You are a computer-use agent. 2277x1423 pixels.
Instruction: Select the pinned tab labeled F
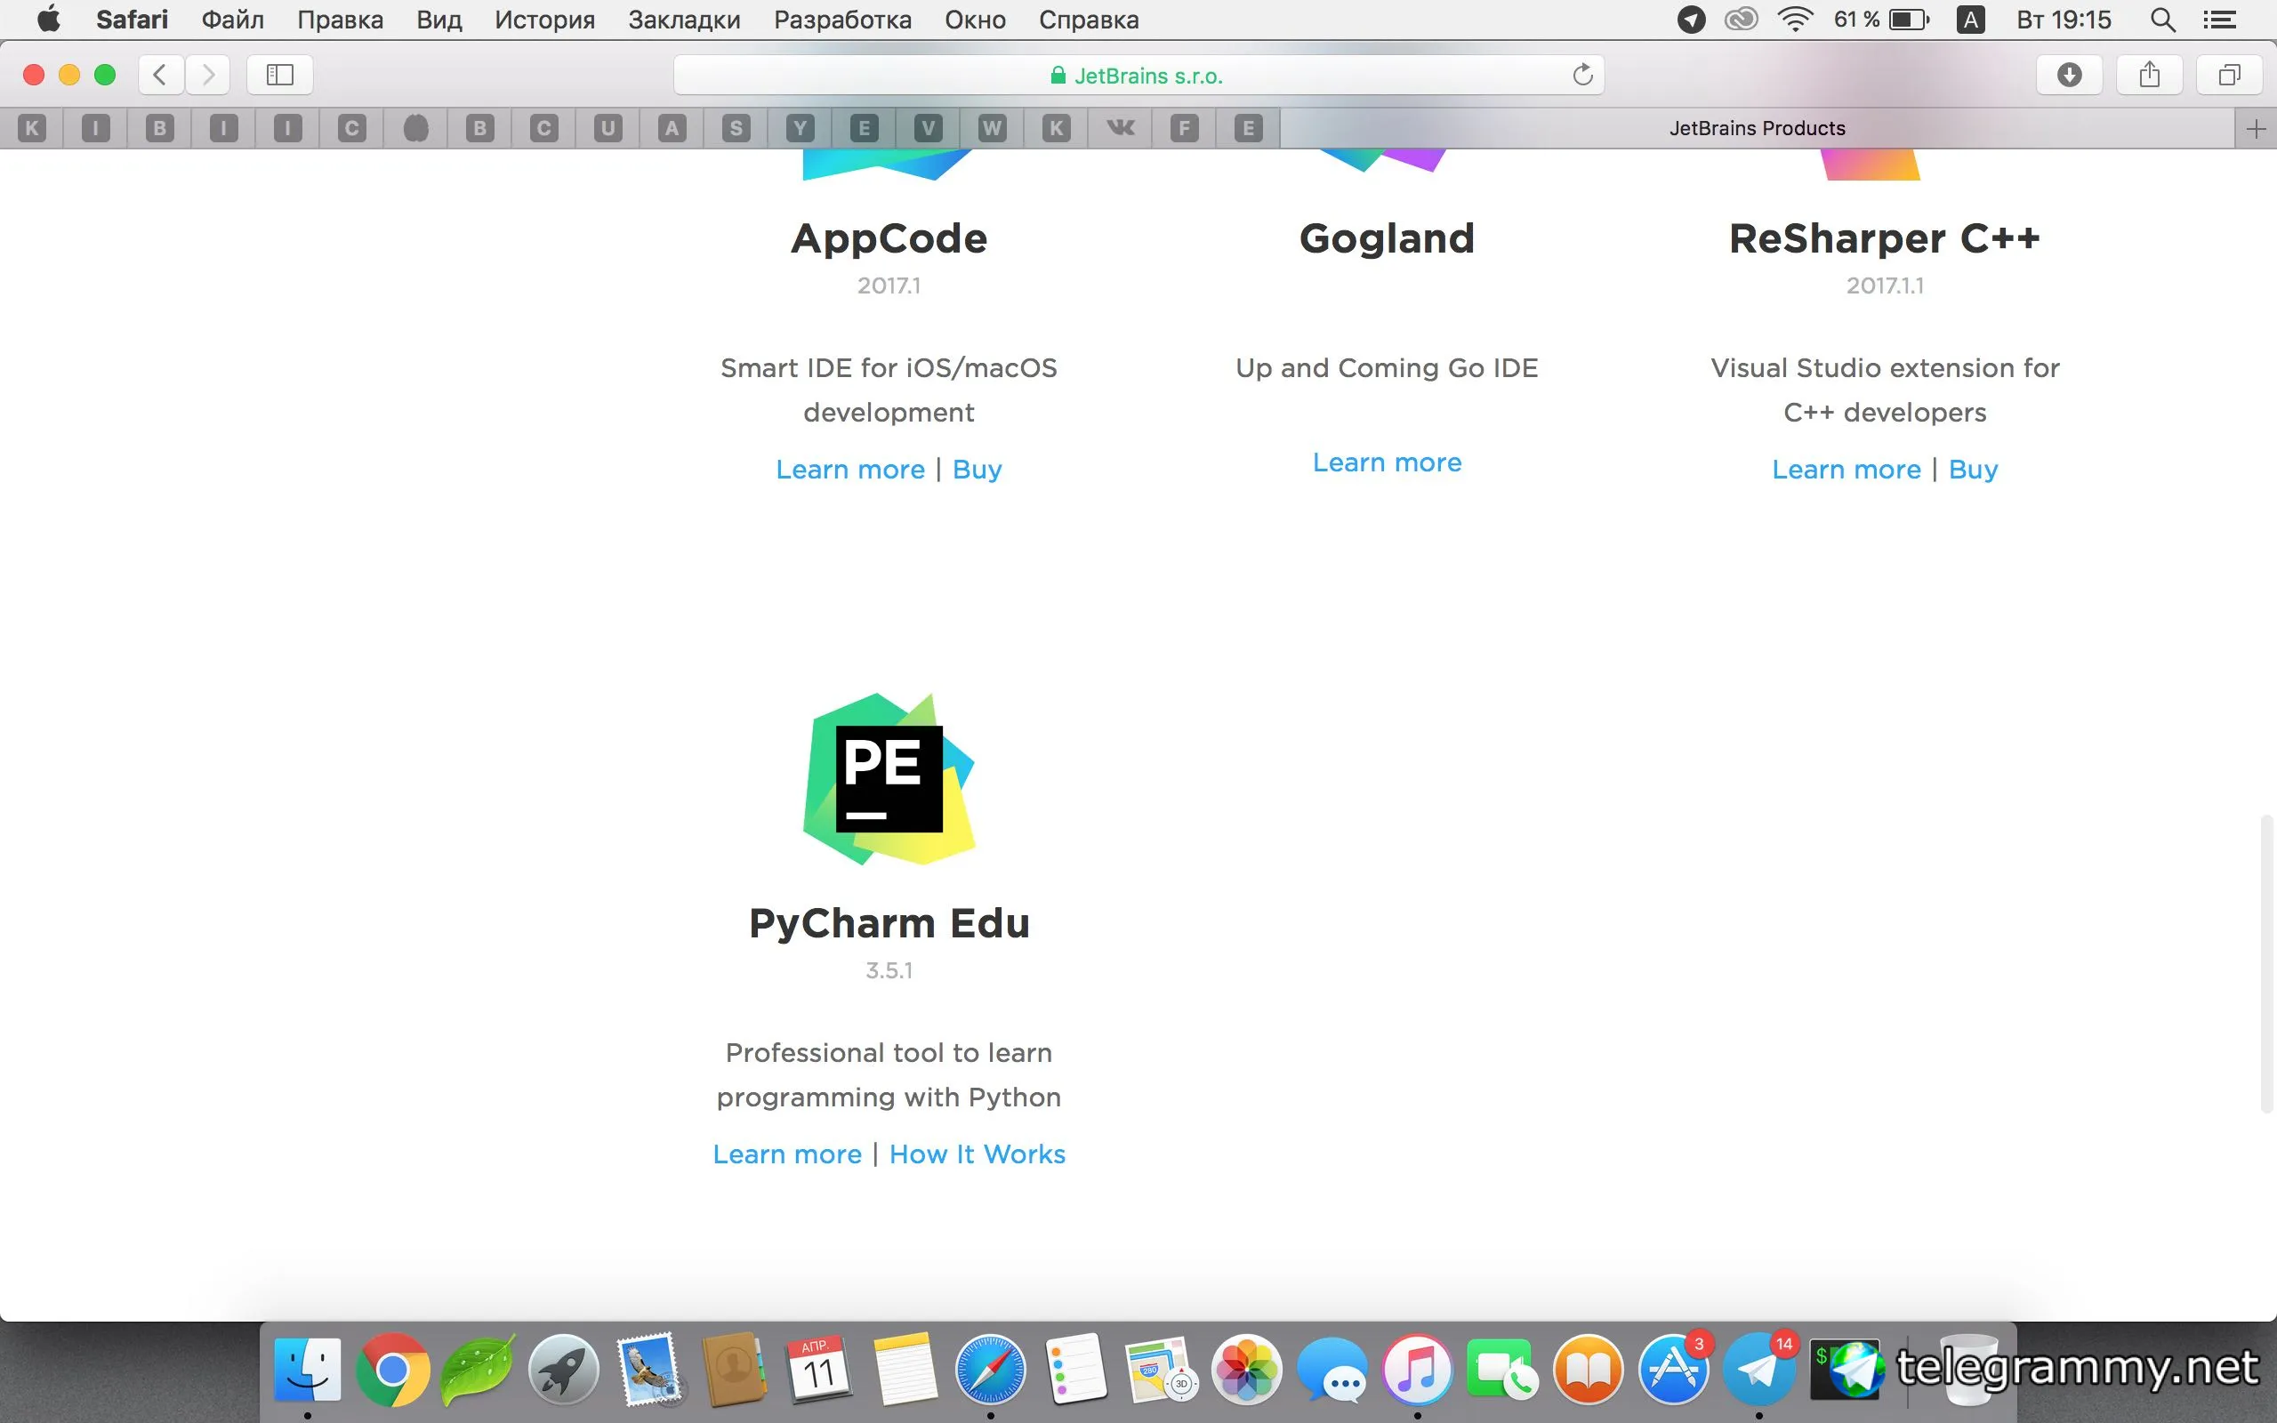(1185, 128)
